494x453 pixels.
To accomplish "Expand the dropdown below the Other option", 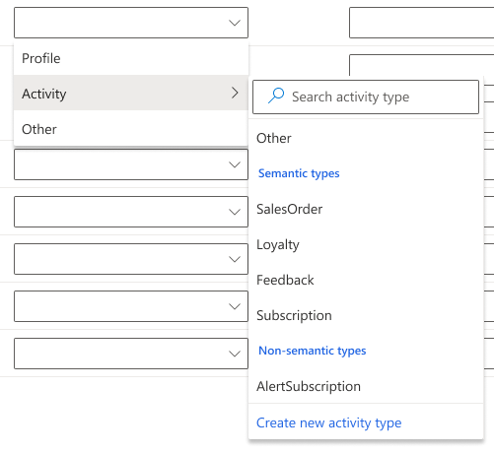I will pos(131,164).
